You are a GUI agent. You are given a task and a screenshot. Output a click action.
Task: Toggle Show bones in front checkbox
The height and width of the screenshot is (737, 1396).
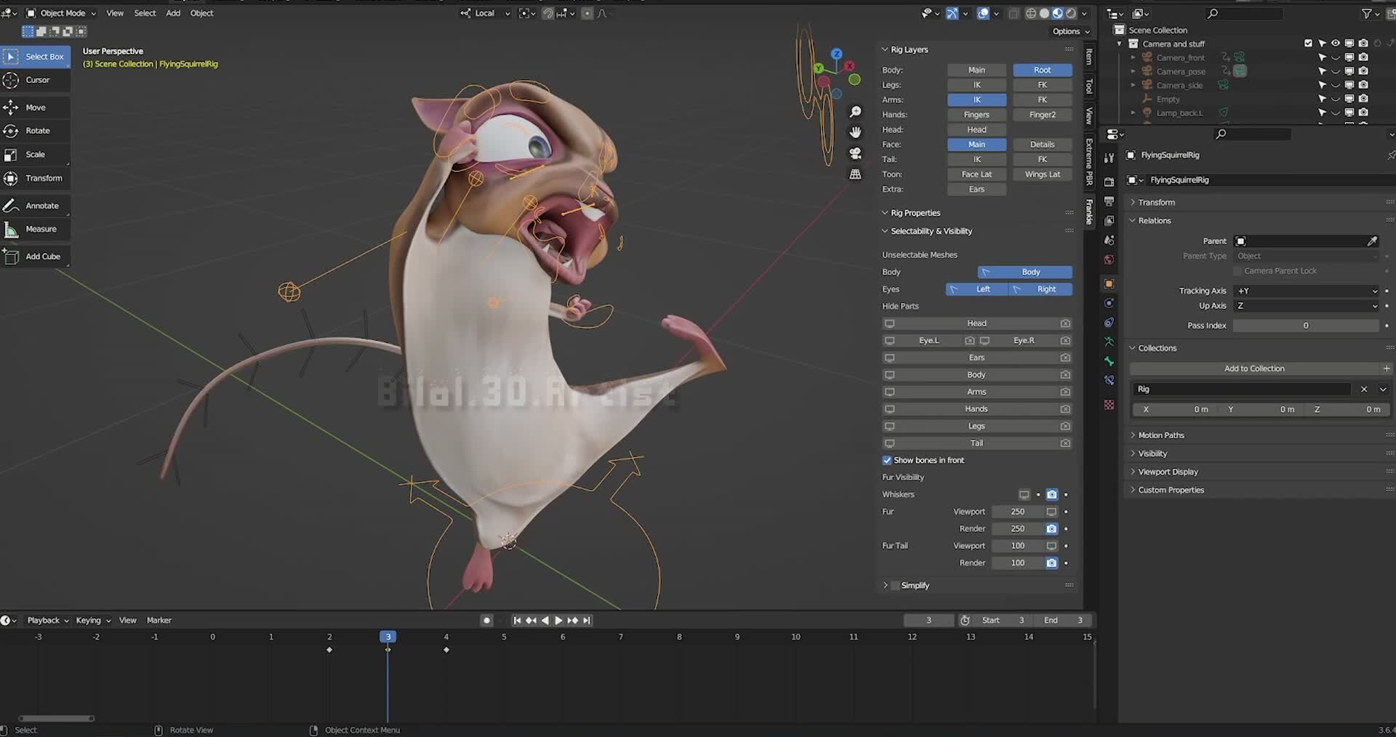coord(887,460)
